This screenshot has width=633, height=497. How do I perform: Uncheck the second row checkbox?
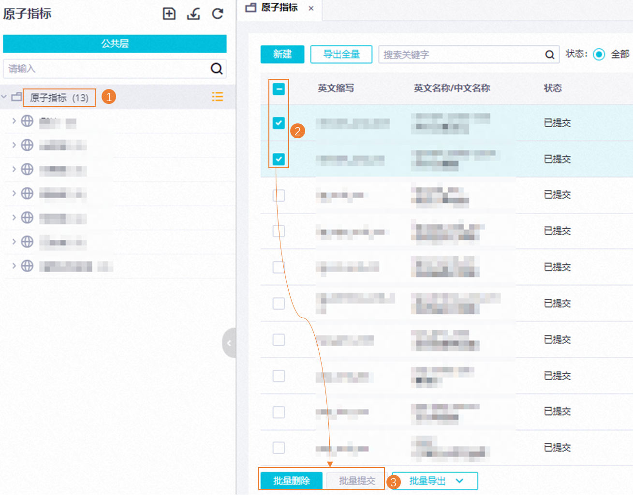pos(279,159)
